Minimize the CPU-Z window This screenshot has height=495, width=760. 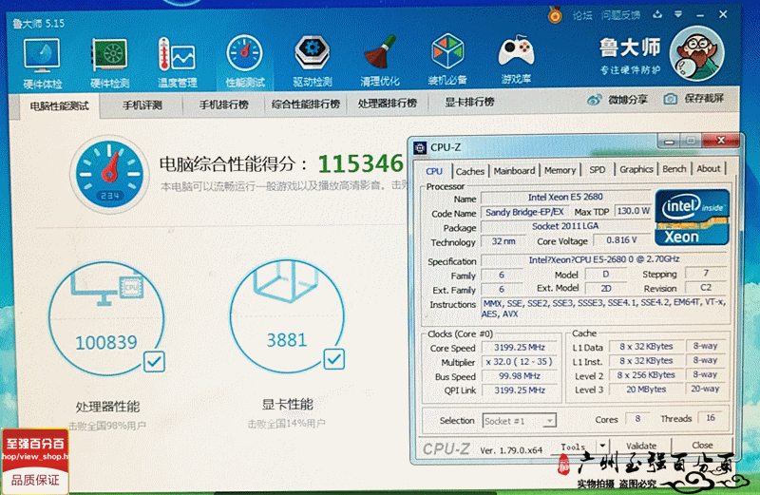click(x=670, y=142)
